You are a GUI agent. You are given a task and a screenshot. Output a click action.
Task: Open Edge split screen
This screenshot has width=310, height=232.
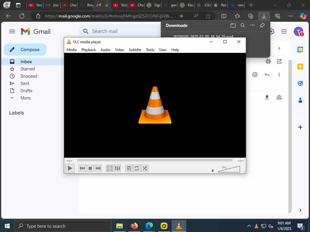pos(224,16)
